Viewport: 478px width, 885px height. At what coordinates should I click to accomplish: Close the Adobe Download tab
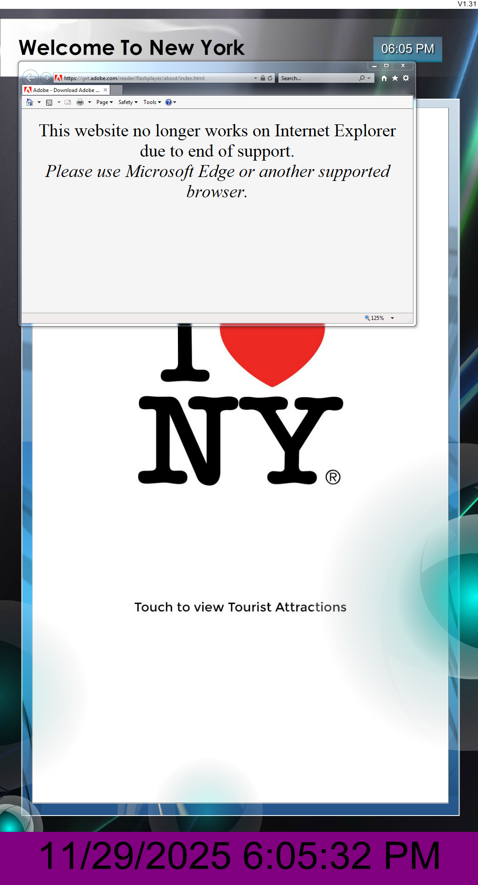click(x=105, y=90)
